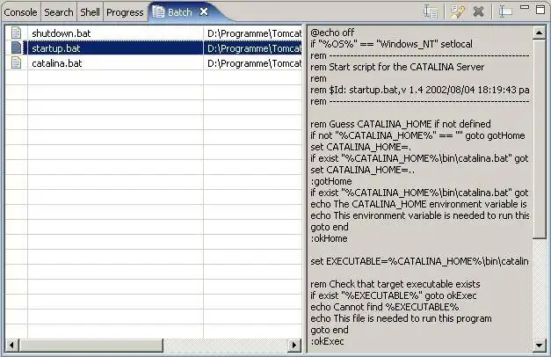Viewport: 551px width, 357px height.
Task: Click the path cell for startup.bat
Action: [253, 48]
